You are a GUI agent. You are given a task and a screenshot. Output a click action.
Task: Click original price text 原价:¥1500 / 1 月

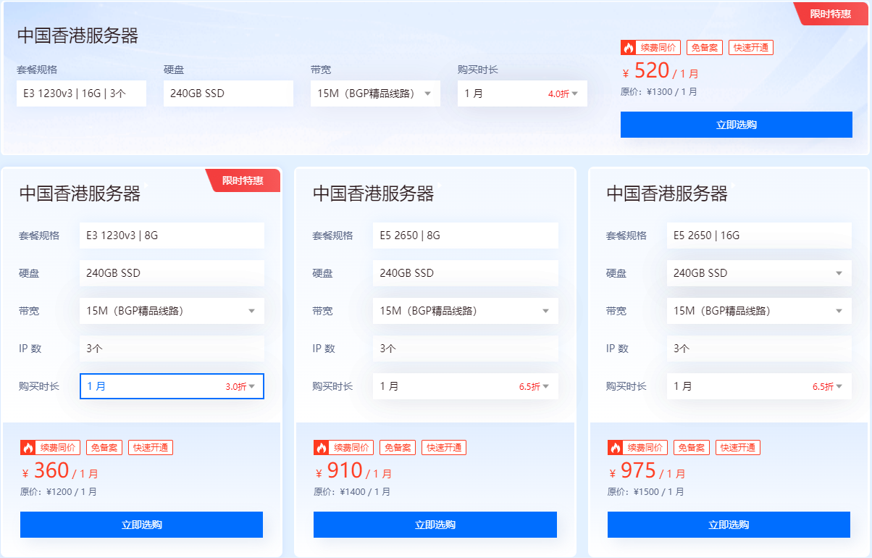[x=646, y=492]
